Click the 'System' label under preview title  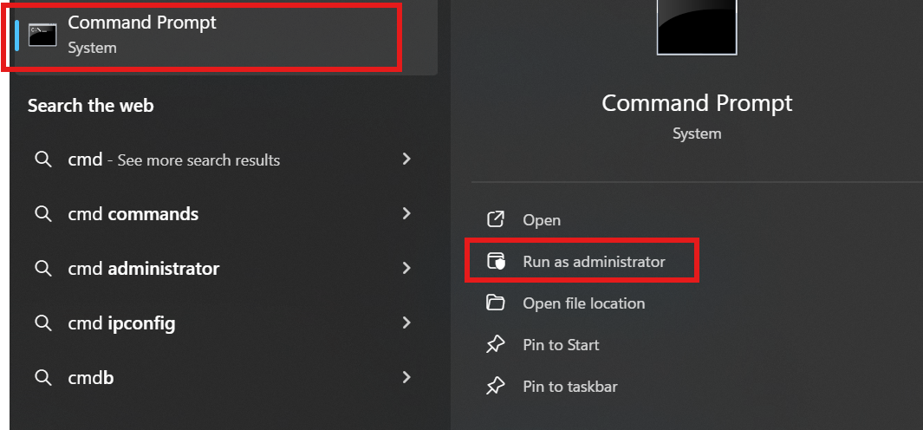tap(697, 134)
